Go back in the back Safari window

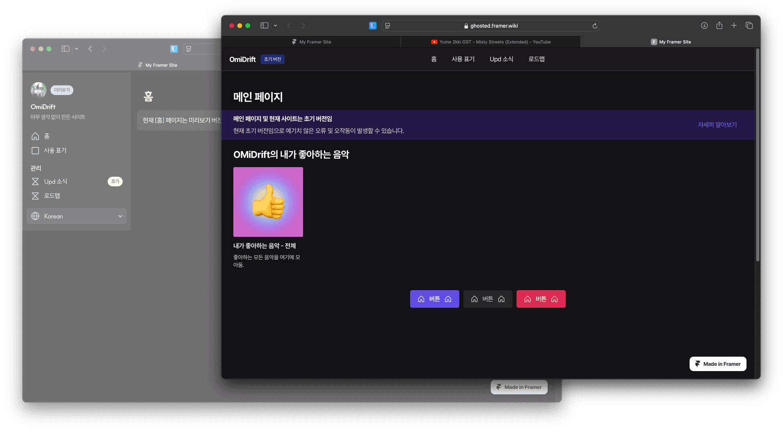90,49
